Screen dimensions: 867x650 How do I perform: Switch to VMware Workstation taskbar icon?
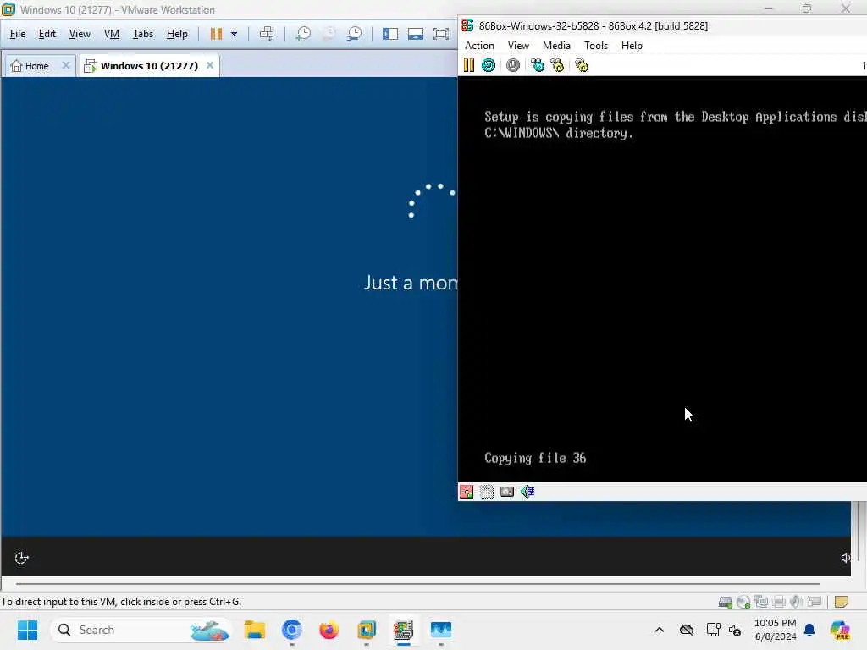(366, 630)
